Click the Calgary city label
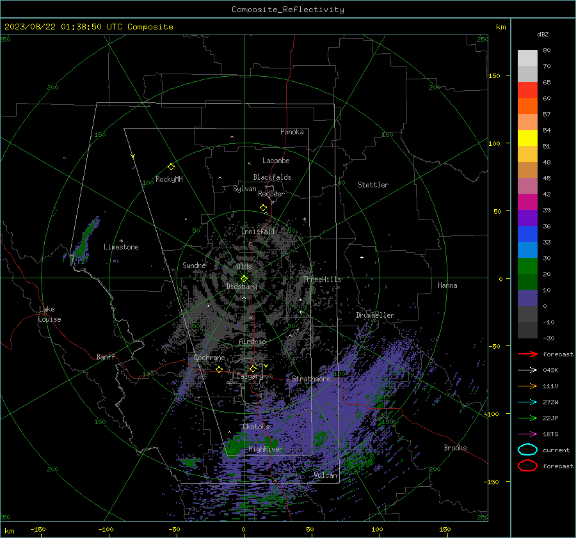The image size is (576, 538). coord(250,376)
